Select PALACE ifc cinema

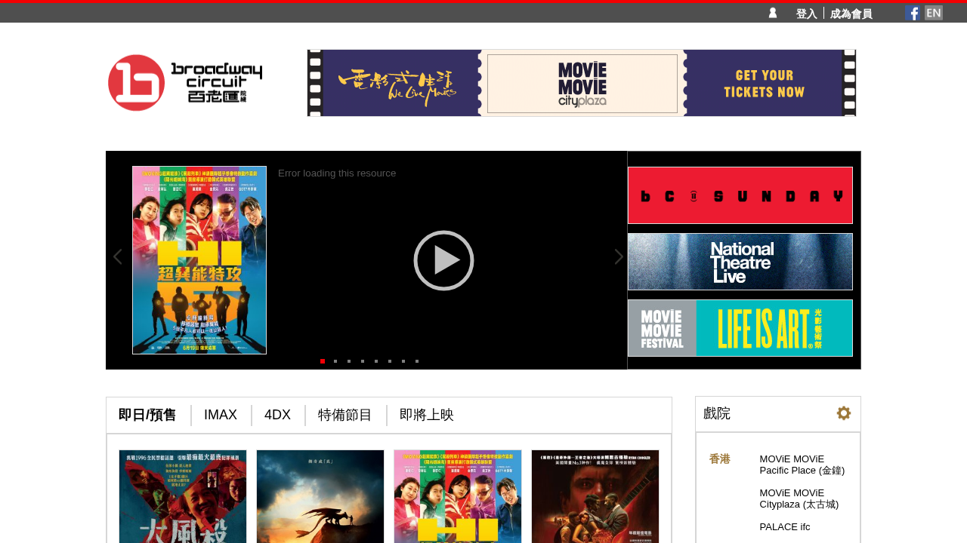tap(785, 527)
